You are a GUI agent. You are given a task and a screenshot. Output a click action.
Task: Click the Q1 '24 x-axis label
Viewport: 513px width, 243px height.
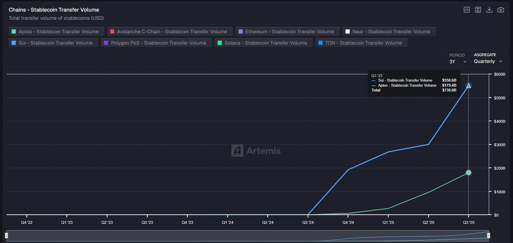[x=227, y=223]
